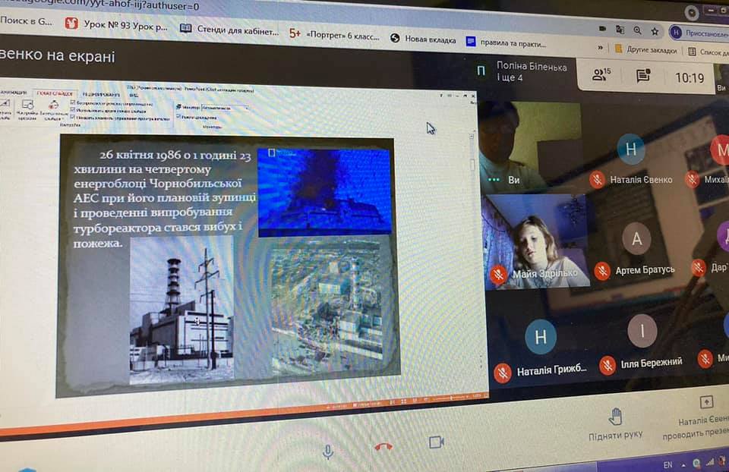This screenshot has height=472, width=729.
Task: Click muted mic icon of Артем Братусь
Action: (x=602, y=270)
